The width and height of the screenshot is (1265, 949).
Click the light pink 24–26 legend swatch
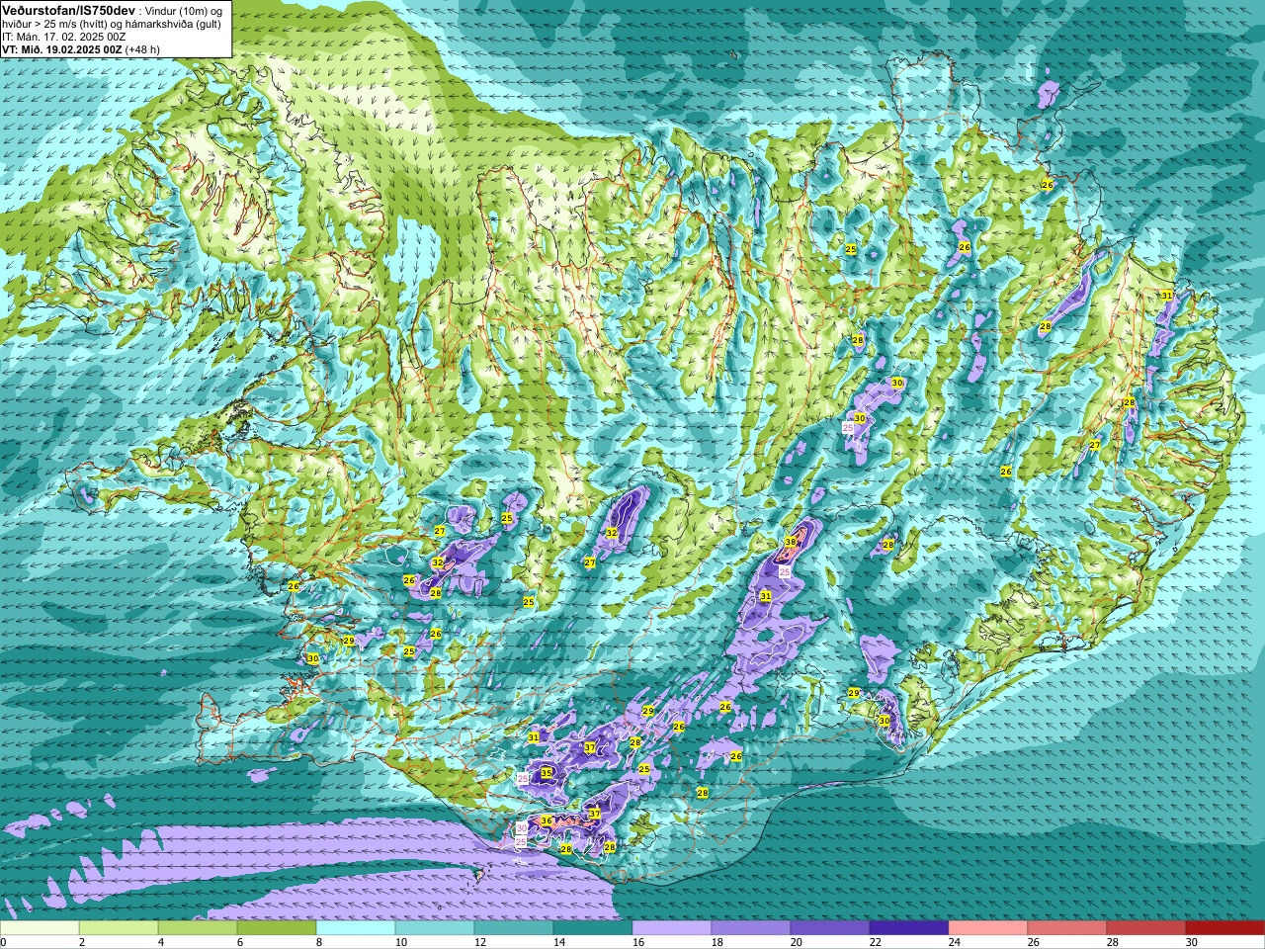pyautogui.click(x=988, y=928)
